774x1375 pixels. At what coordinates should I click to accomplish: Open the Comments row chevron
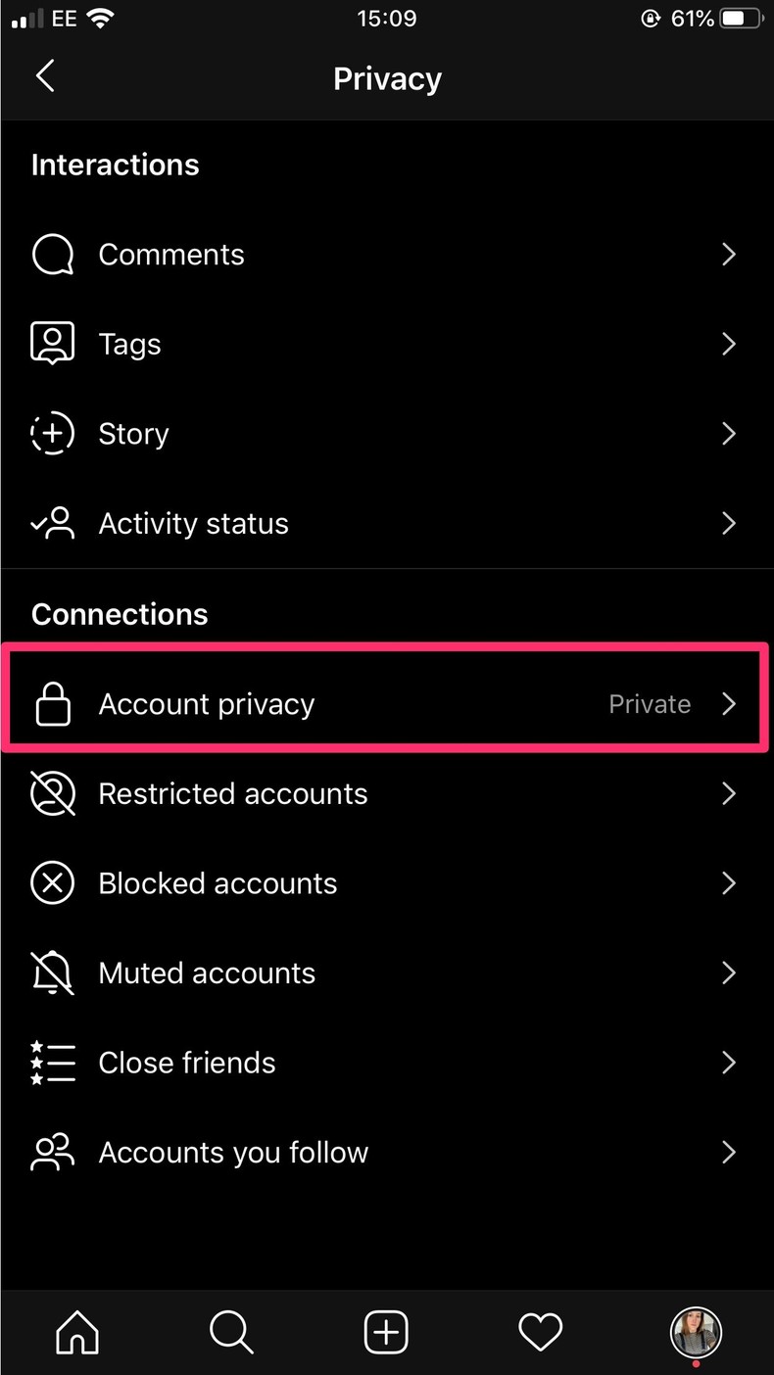point(729,254)
